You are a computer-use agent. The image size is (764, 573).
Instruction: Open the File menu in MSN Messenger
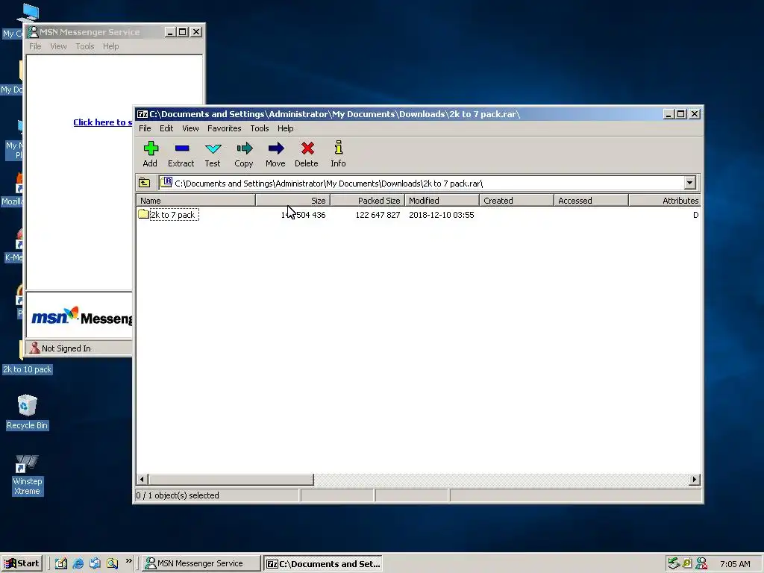click(x=35, y=46)
